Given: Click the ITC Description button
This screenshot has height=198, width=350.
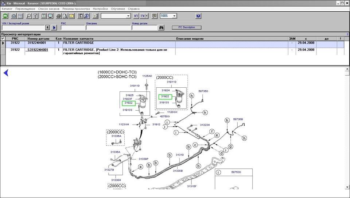Looking at the screenshot, I should click(x=187, y=27).
